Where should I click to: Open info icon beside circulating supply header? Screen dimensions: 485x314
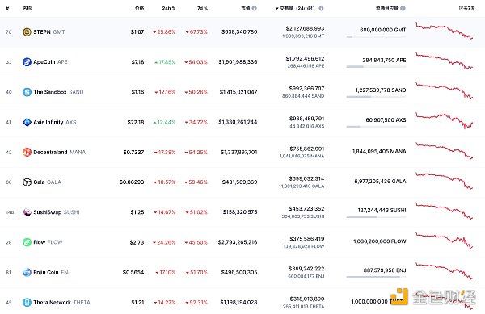[x=403, y=8]
